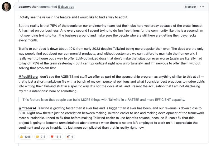This screenshot has height=146, width=211.
Task: Open the @mtsears4 mention link
Action: tap(27, 108)
